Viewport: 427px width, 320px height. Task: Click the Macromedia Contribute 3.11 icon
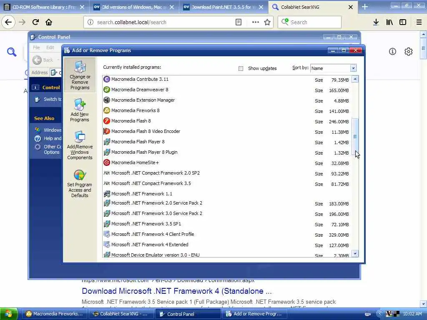click(107, 79)
